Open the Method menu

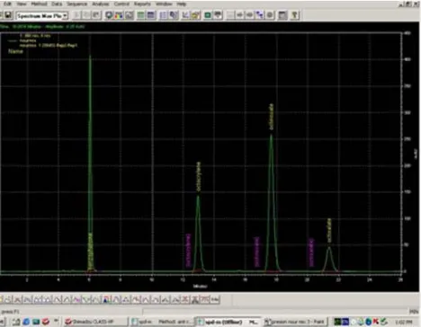pyautogui.click(x=39, y=4)
